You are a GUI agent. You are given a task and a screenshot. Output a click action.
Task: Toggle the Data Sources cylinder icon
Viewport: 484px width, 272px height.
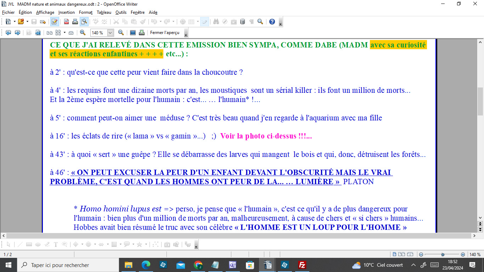(x=243, y=22)
